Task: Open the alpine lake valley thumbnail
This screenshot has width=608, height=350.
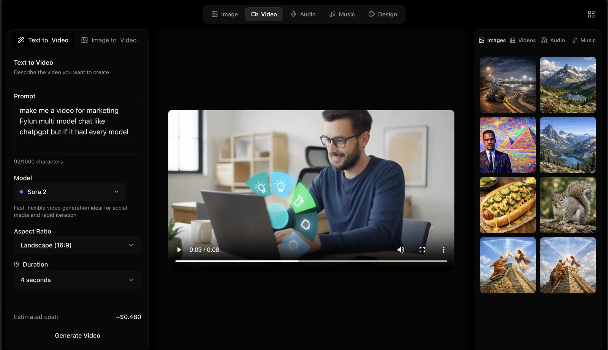Action: point(568,145)
